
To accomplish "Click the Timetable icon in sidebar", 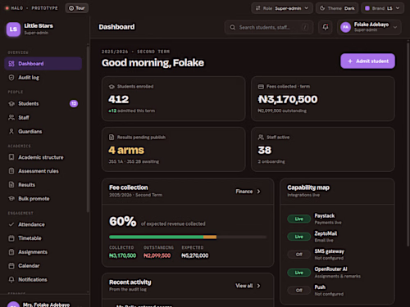I will [11, 238].
